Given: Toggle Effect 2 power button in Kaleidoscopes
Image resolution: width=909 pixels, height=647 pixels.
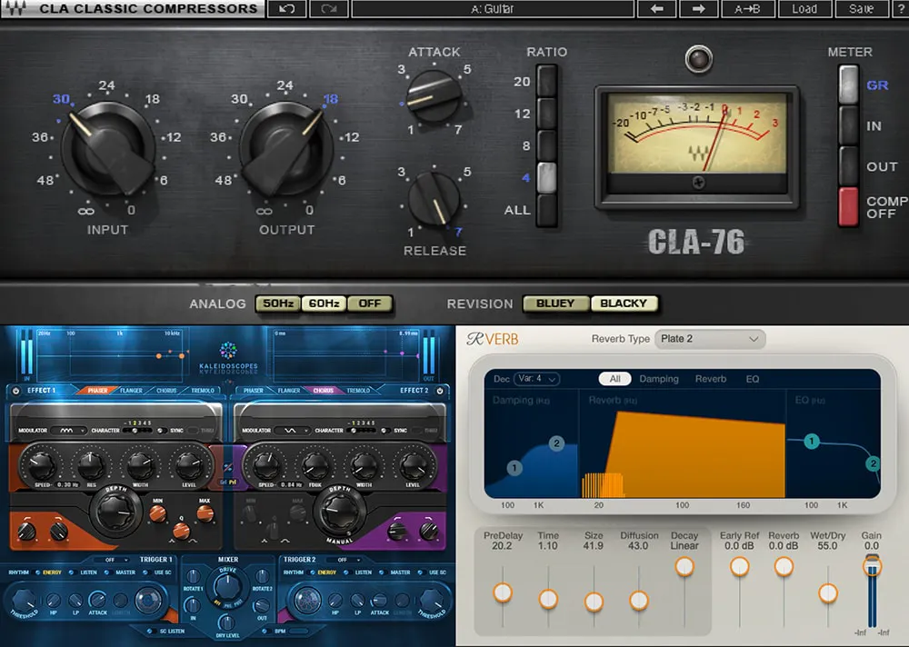Looking at the screenshot, I should [x=441, y=391].
